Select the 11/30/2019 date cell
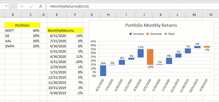The width and height of the screenshot is (219, 102). pos(57,82)
